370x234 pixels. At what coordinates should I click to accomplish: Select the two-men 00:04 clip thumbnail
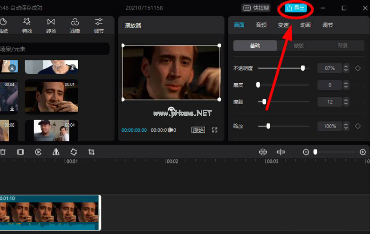click(52, 130)
